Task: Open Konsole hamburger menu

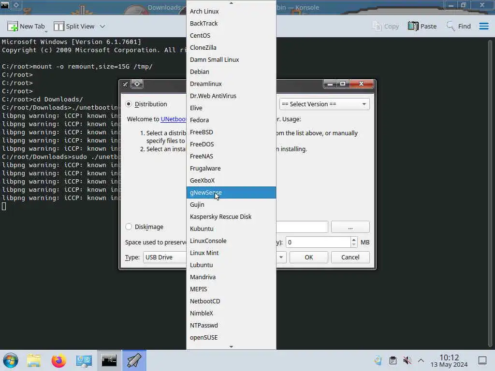Action: [x=483, y=26]
